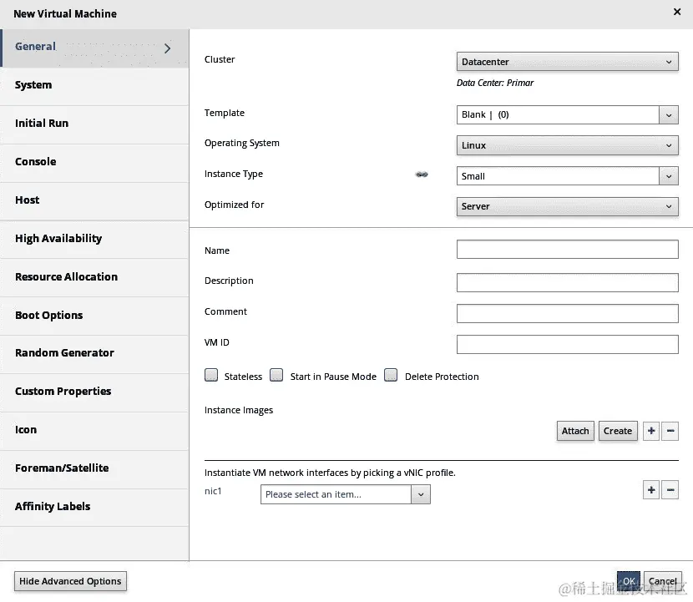Open the Cluster Datacenter dropdown
Screen dimensions: 693x602
[x=567, y=62]
